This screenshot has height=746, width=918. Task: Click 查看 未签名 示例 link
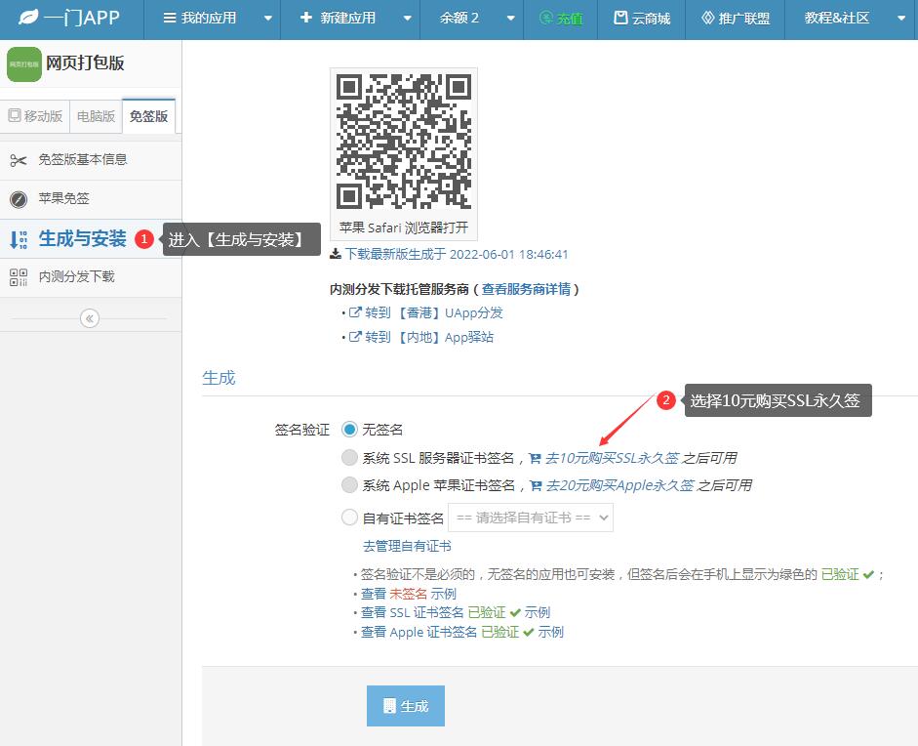pos(408,594)
